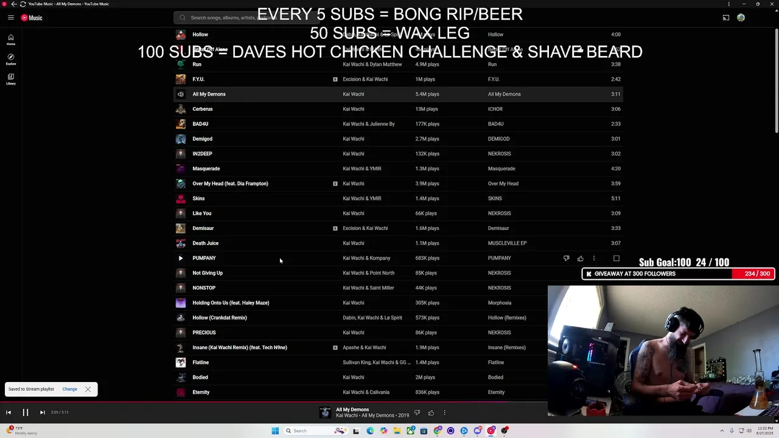Open the Morphosia album link

point(500,303)
